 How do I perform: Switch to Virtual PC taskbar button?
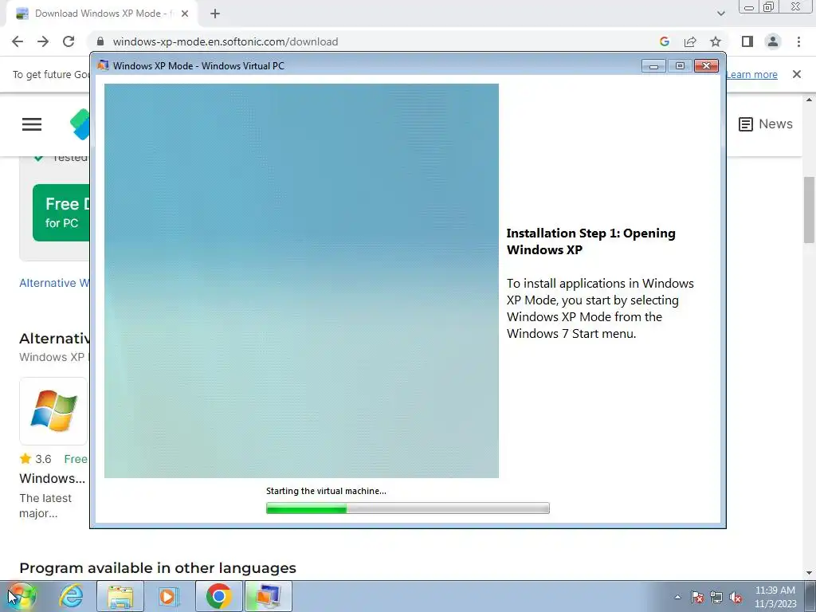269,596
